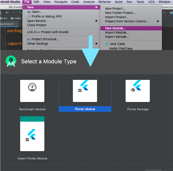Click the Android Studio logo in dialog header

point(11,61)
